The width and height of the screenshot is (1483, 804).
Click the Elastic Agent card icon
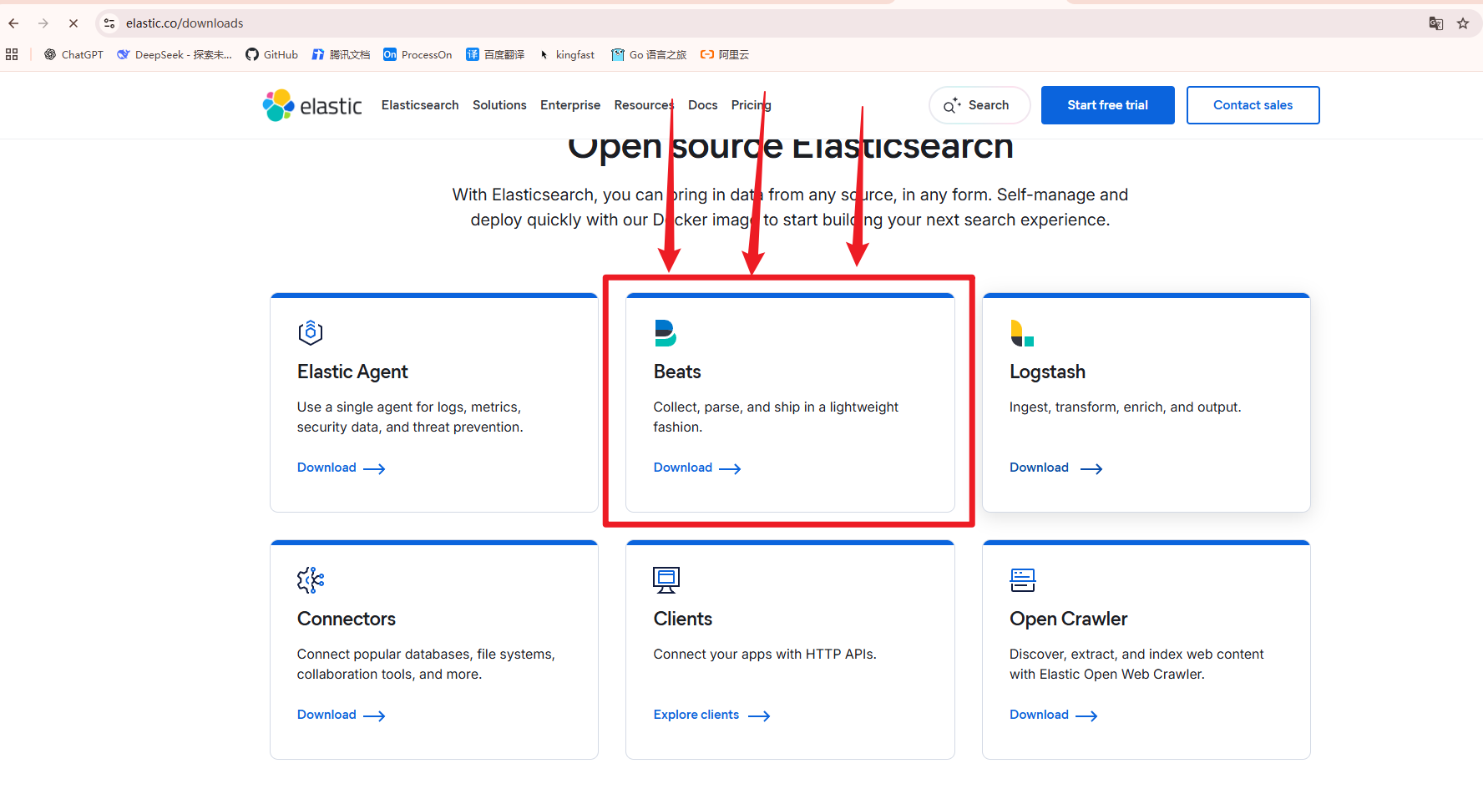click(311, 332)
